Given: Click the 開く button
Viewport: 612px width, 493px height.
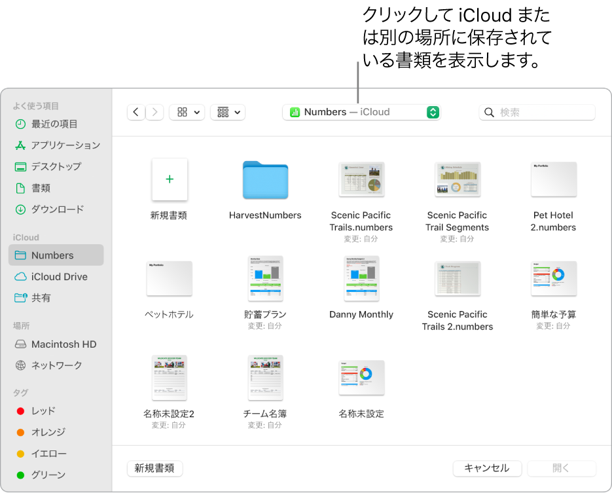Looking at the screenshot, I should [561, 468].
